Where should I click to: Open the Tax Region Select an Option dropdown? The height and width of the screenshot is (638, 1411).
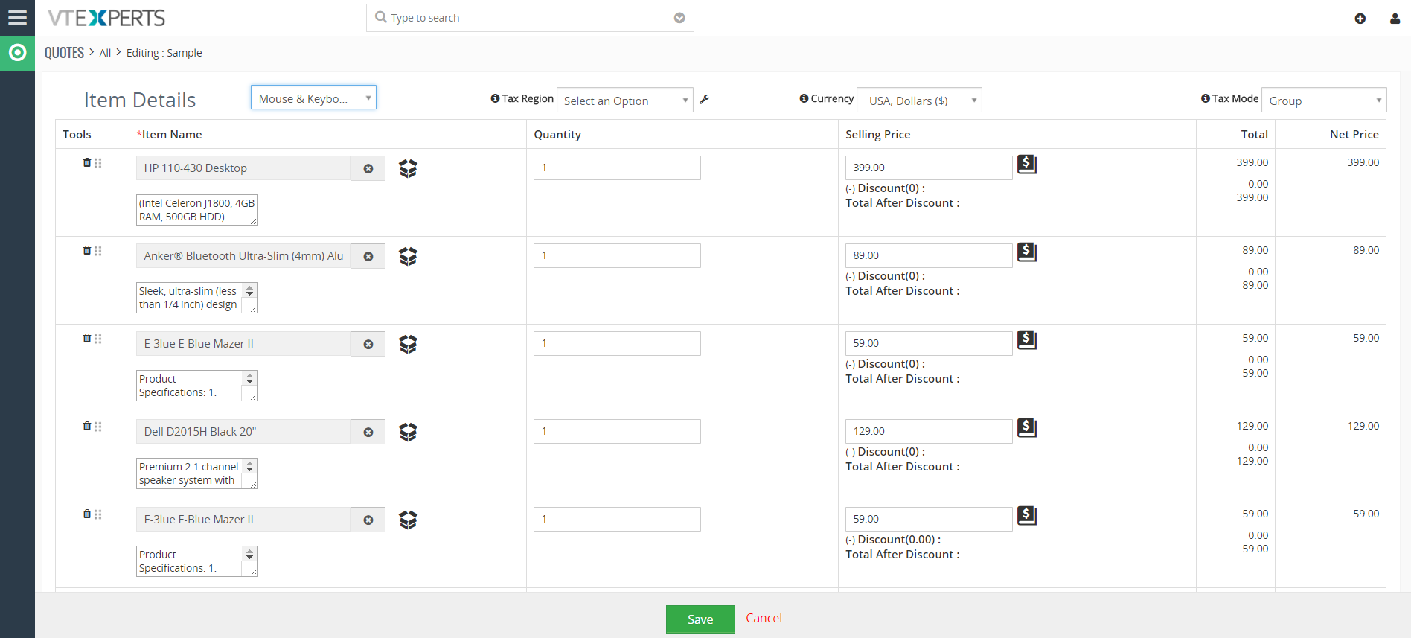tap(625, 101)
